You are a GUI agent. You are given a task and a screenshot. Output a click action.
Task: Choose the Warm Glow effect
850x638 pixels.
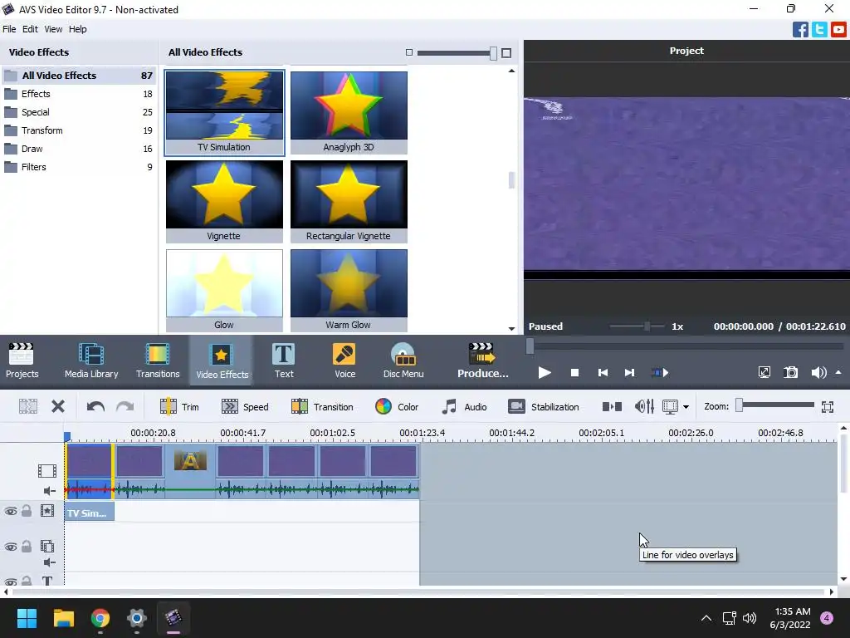[x=349, y=291]
